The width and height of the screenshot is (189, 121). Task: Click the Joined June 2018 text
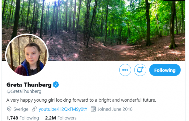[115, 109]
